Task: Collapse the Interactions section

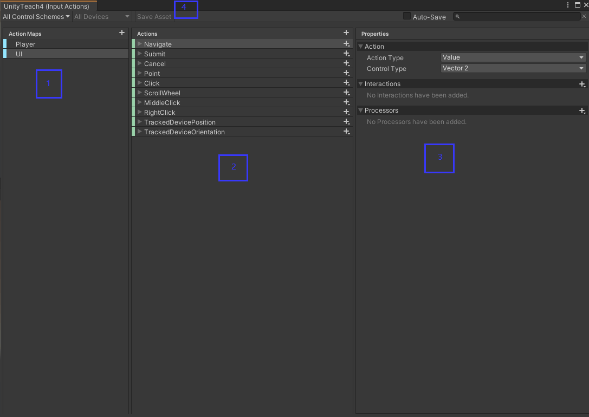Action: tap(361, 84)
